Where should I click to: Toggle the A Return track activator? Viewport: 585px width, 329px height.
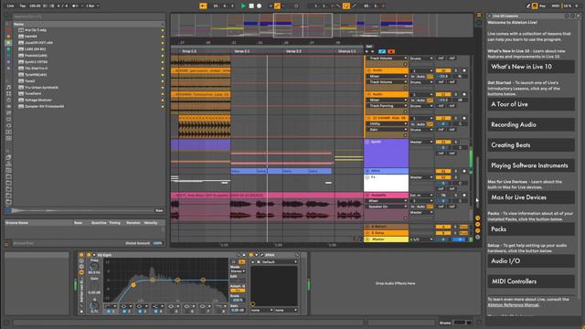[x=443, y=227]
